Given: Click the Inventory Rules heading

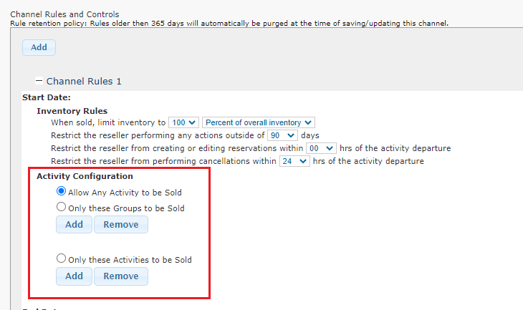Looking at the screenshot, I should 72,111.
